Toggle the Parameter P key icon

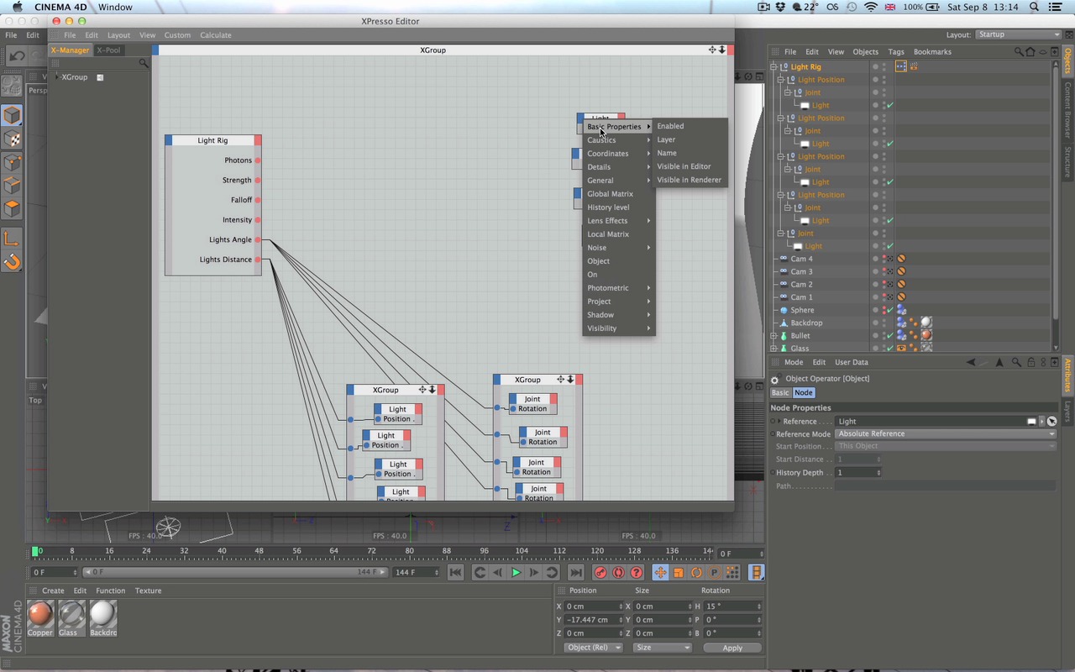pyautogui.click(x=715, y=572)
